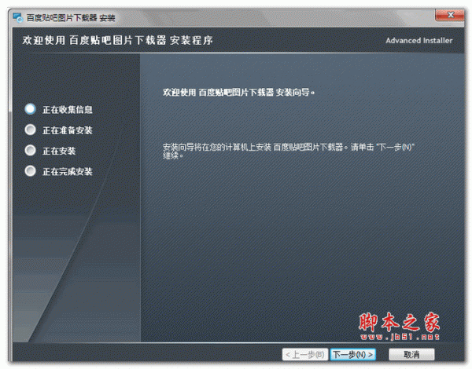Click the window title 百度贴吧图片下载器 安装
Screen dimensions: 472x369
coord(71,18)
